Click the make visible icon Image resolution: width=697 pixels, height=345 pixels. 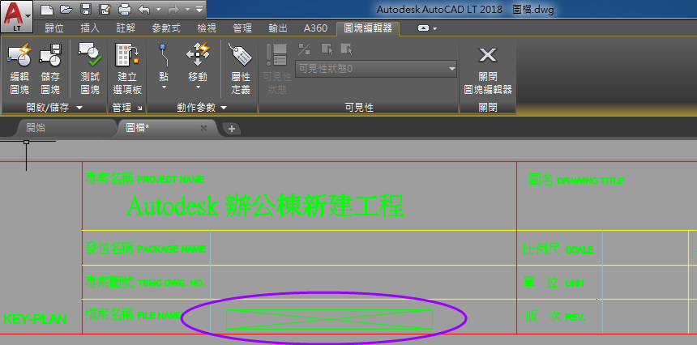click(x=327, y=49)
